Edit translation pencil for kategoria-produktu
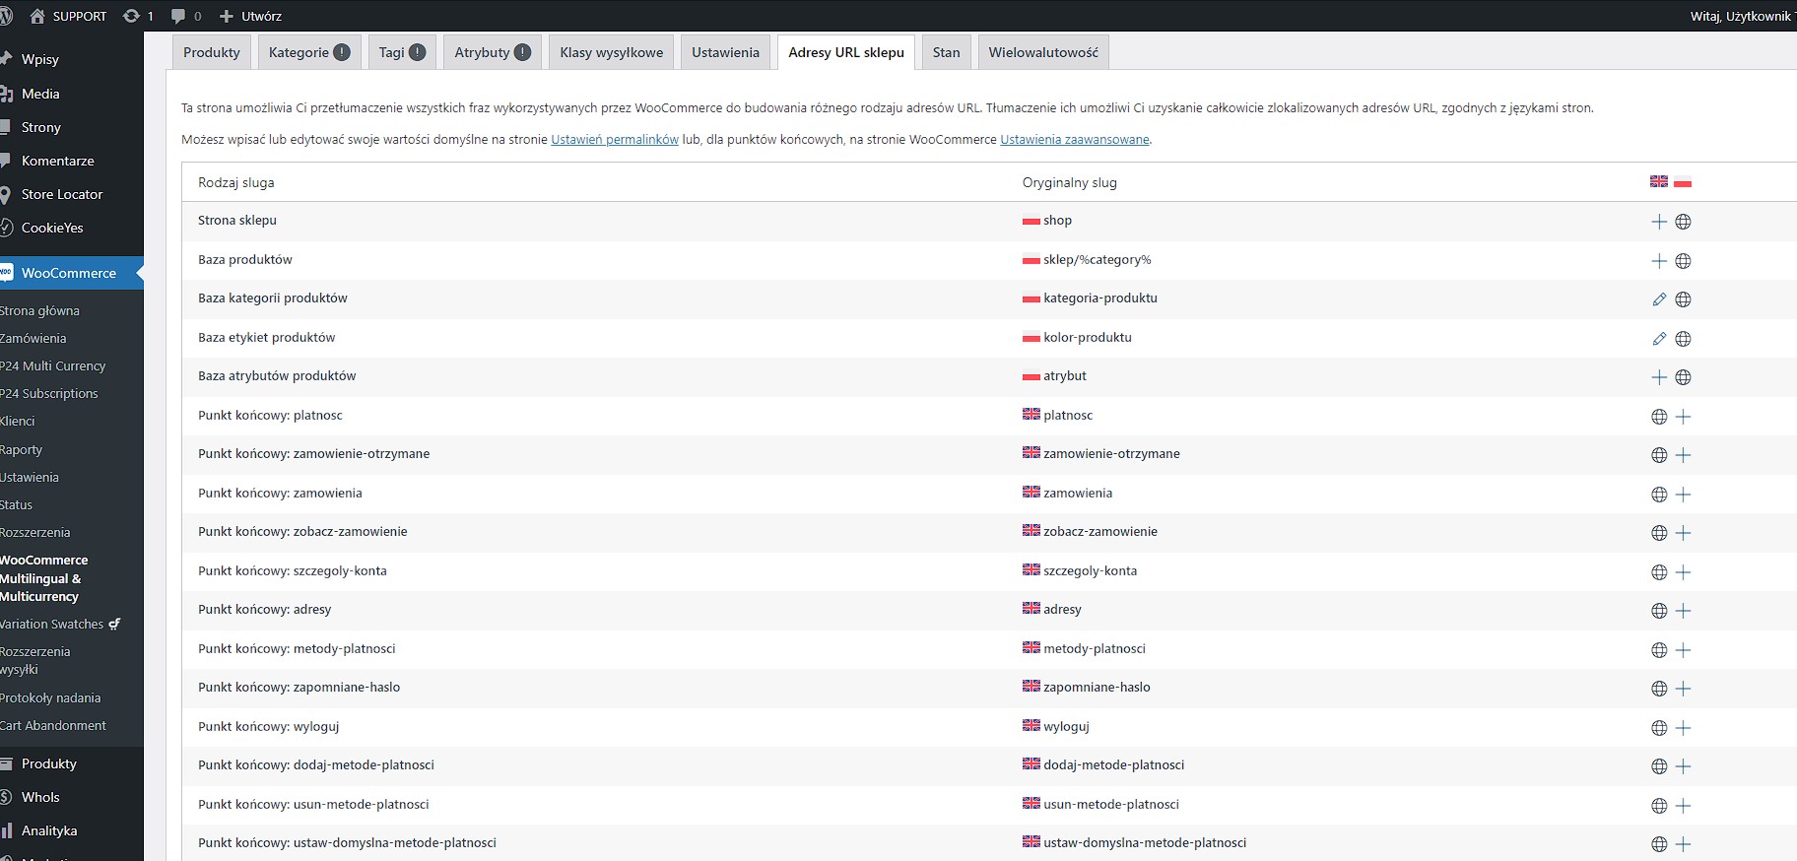This screenshot has width=1797, height=861. [x=1659, y=299]
